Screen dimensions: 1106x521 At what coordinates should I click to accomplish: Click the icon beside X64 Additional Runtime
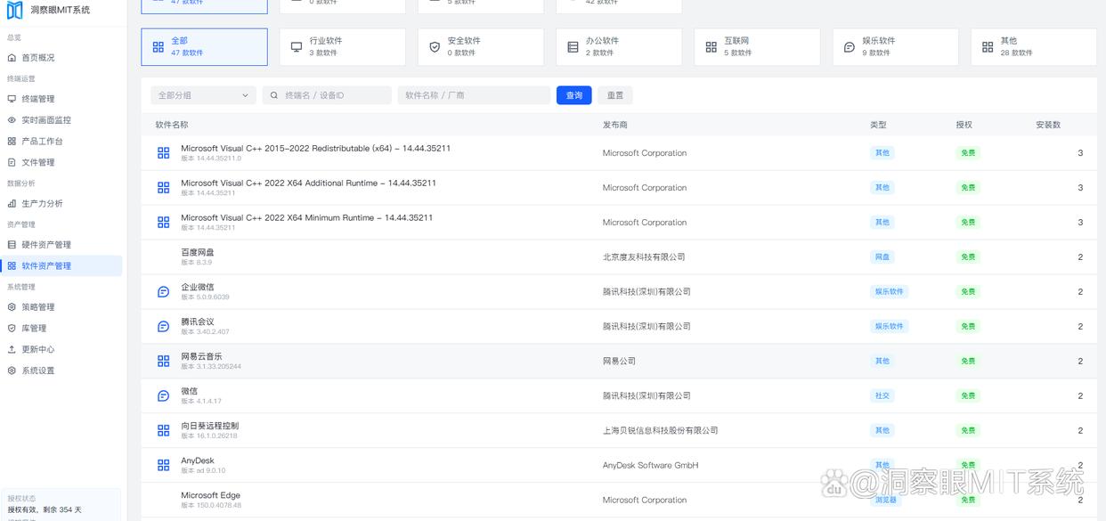(163, 188)
